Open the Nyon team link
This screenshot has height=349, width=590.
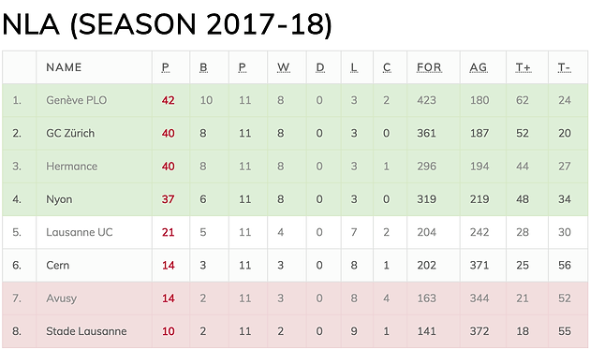click(x=59, y=199)
